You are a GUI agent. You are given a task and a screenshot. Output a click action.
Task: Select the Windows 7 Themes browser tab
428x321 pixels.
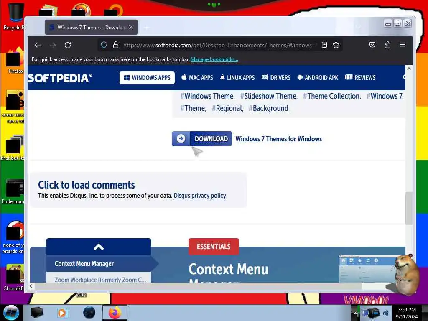pos(91,27)
